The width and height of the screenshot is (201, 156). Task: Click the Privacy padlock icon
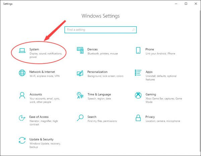138,118
